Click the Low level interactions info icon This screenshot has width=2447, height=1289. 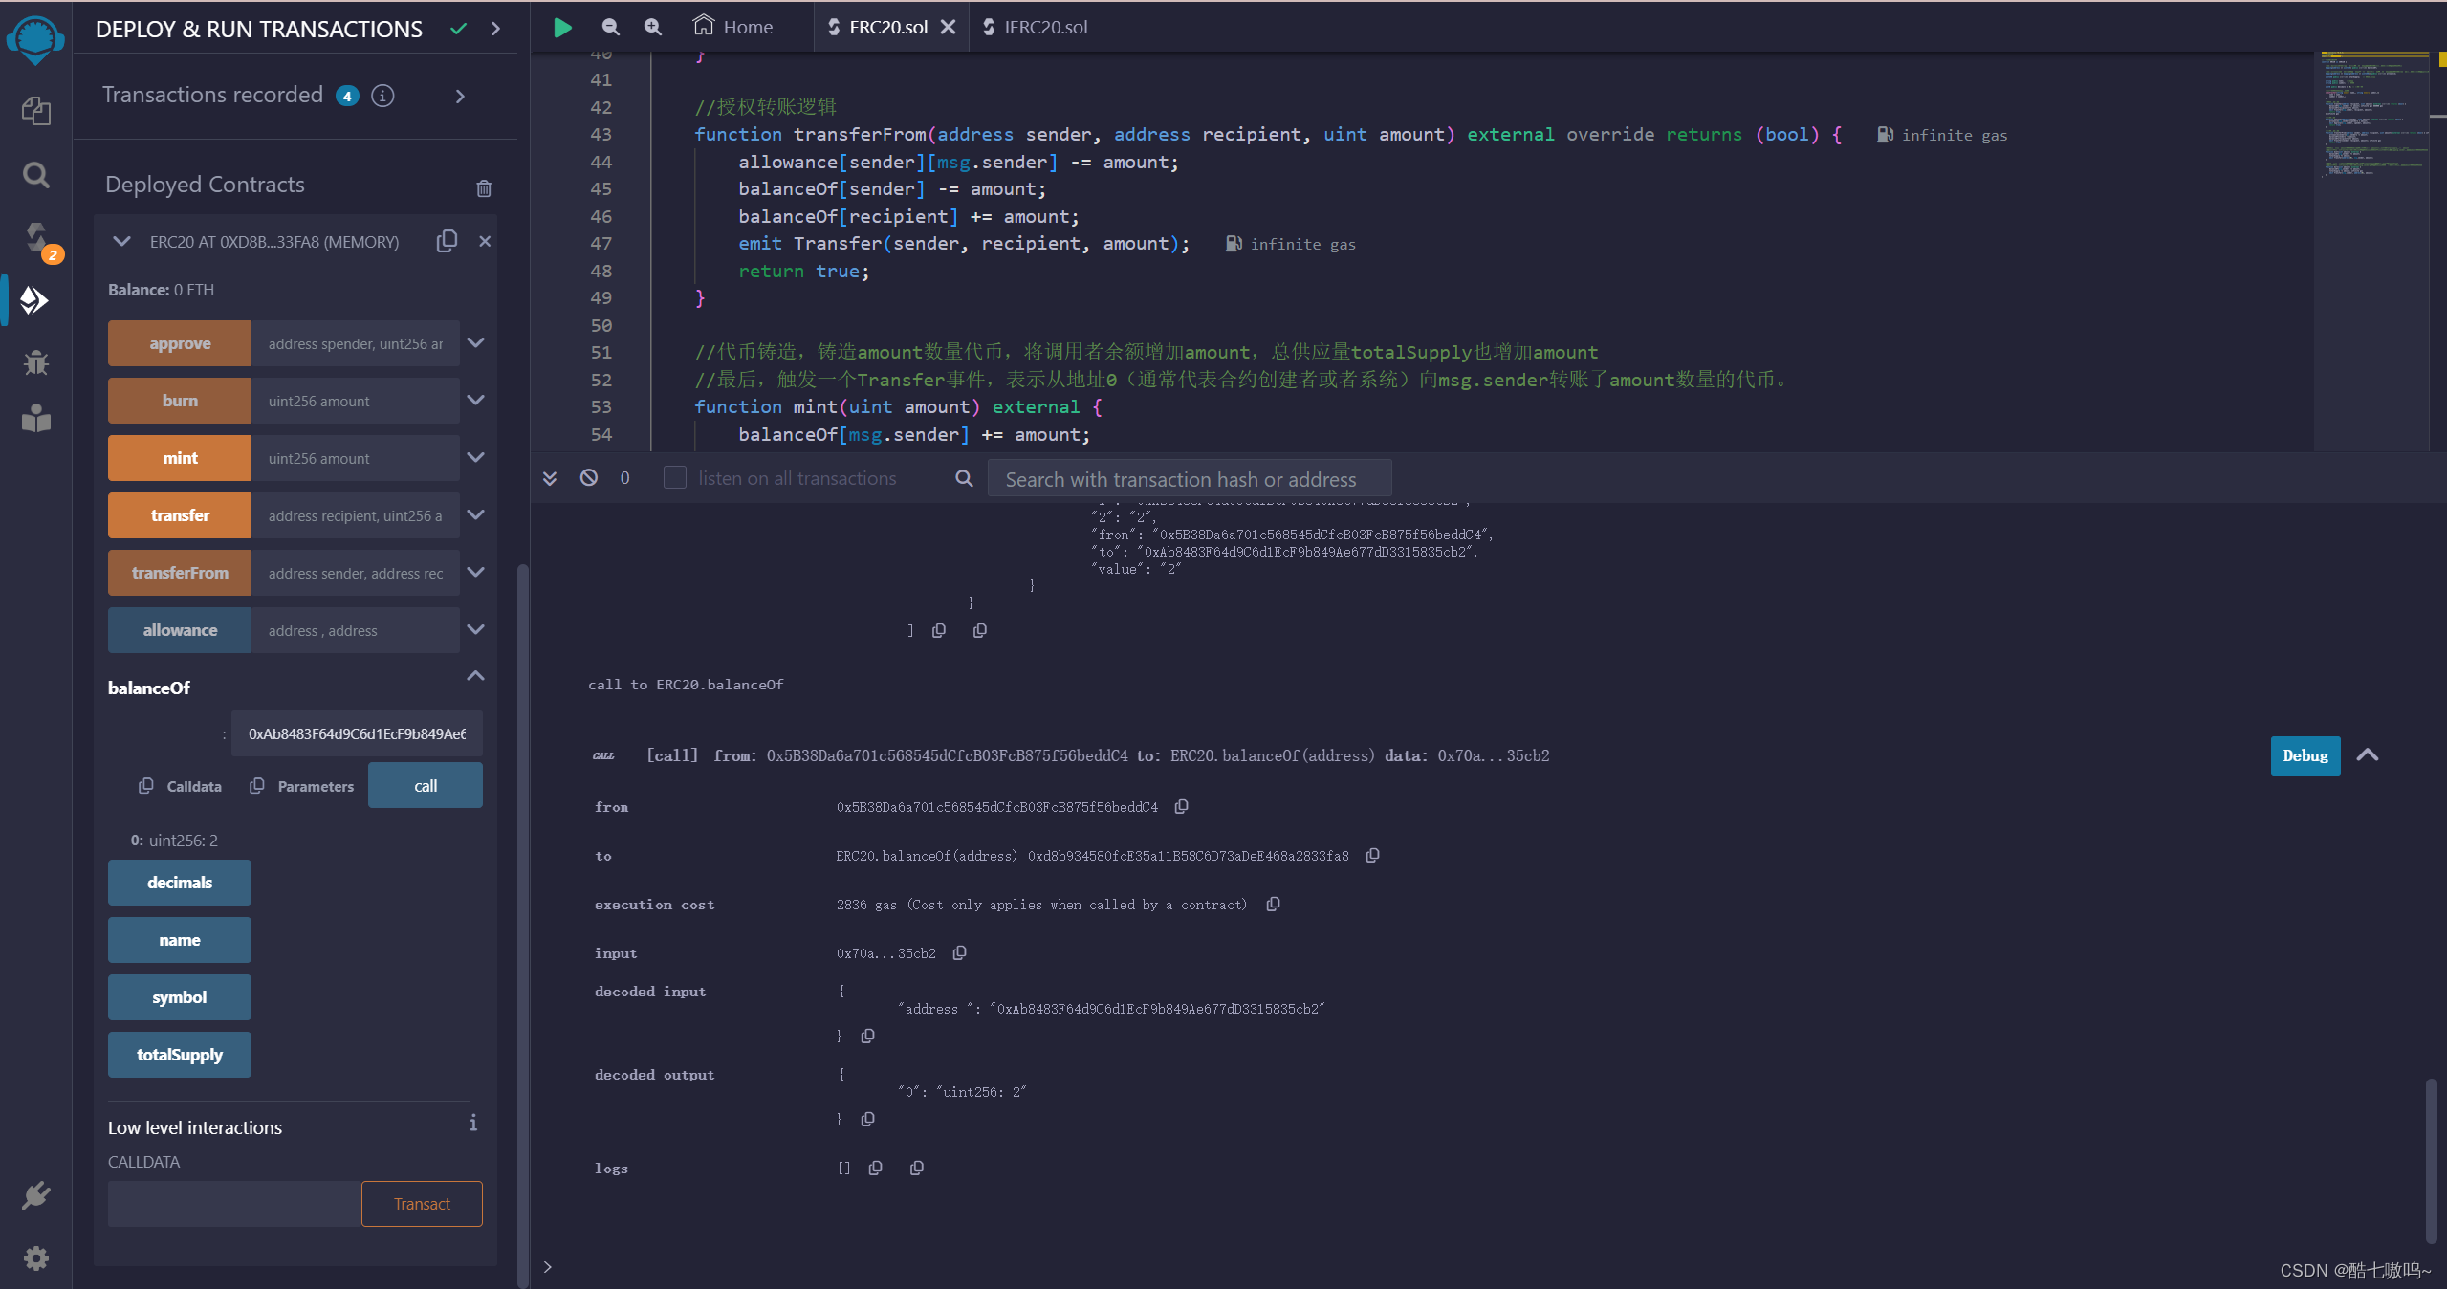click(x=473, y=1124)
